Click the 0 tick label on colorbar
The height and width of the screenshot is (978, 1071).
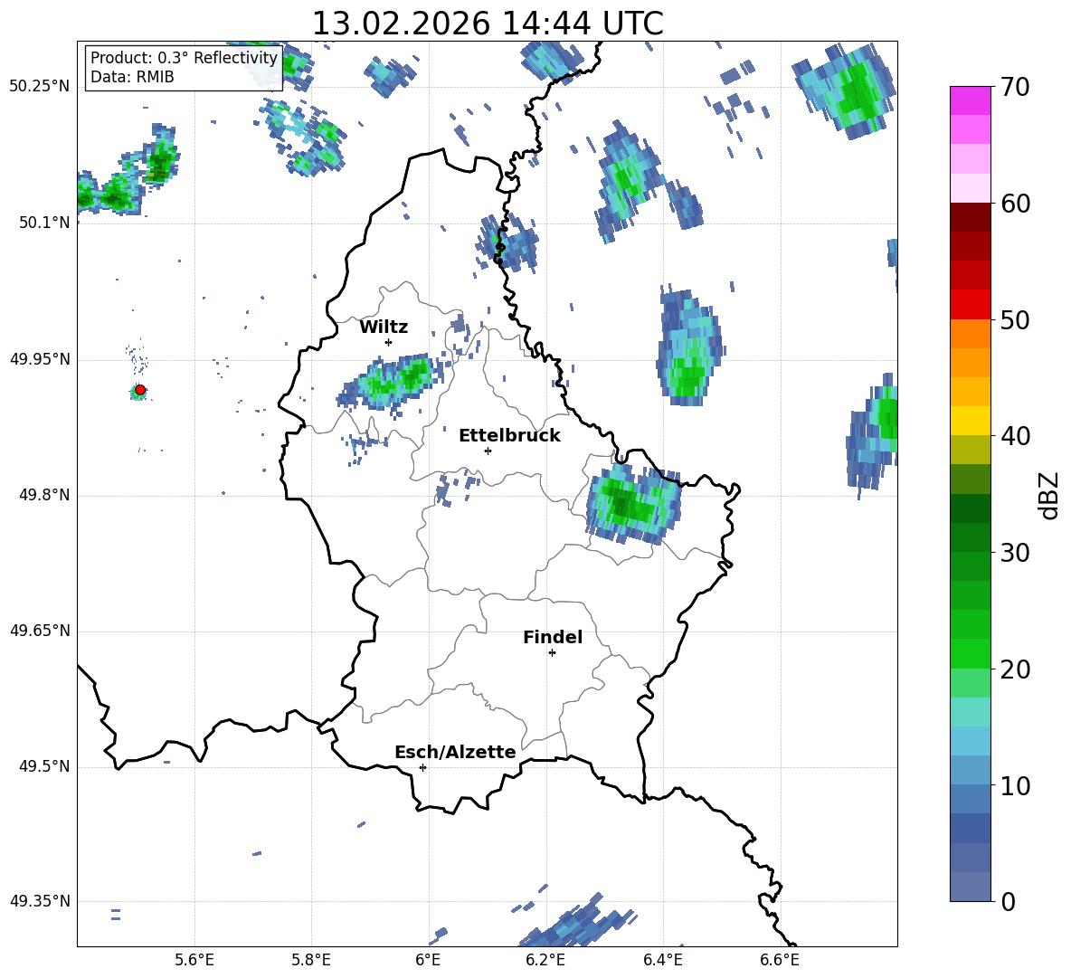point(1008,901)
